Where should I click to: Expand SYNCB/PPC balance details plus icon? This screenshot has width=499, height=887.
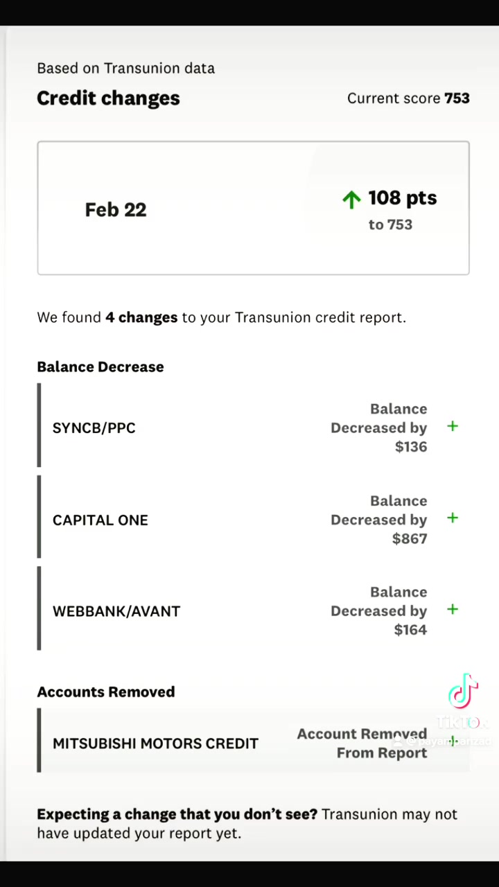pos(453,426)
